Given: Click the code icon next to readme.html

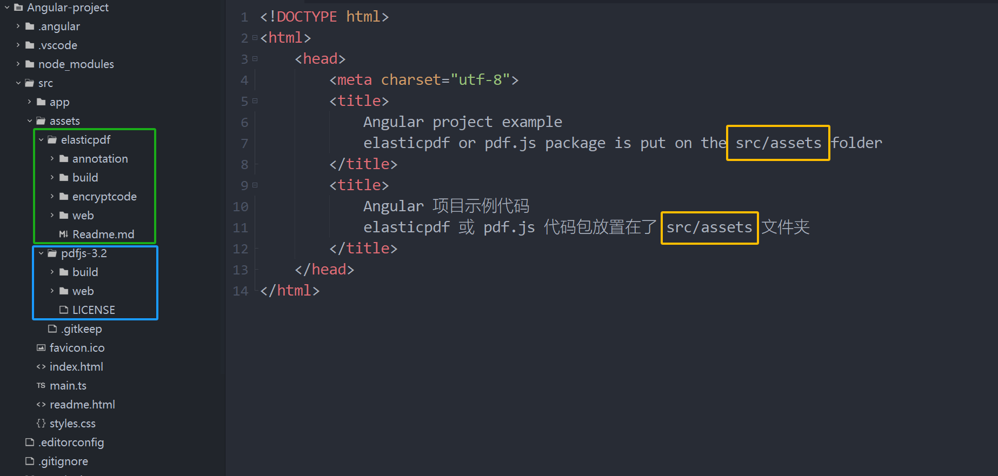Looking at the screenshot, I should [41, 404].
